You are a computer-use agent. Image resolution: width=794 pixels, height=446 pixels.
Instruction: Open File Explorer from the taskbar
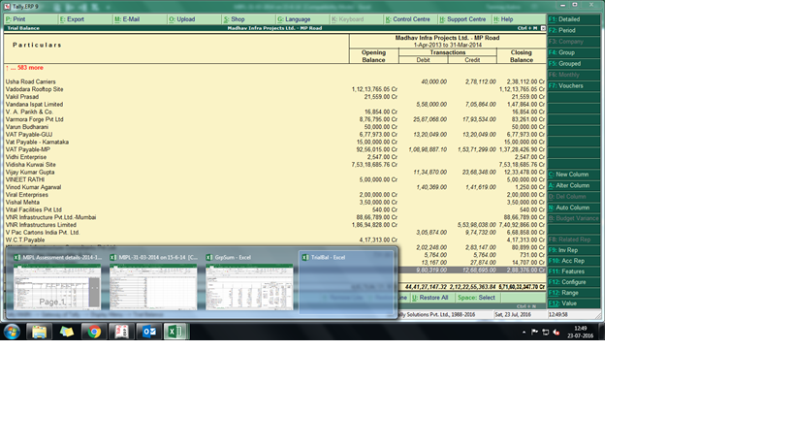pos(39,333)
